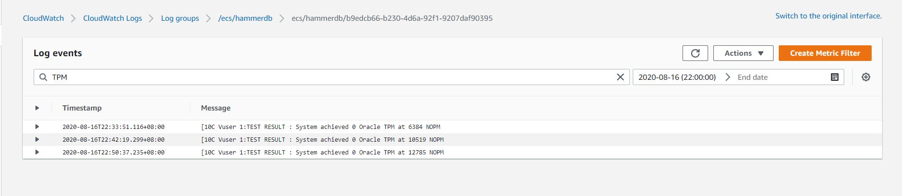The height and width of the screenshot is (196, 902).
Task: Expand the 22:33:51 log event row
Action: coord(37,127)
